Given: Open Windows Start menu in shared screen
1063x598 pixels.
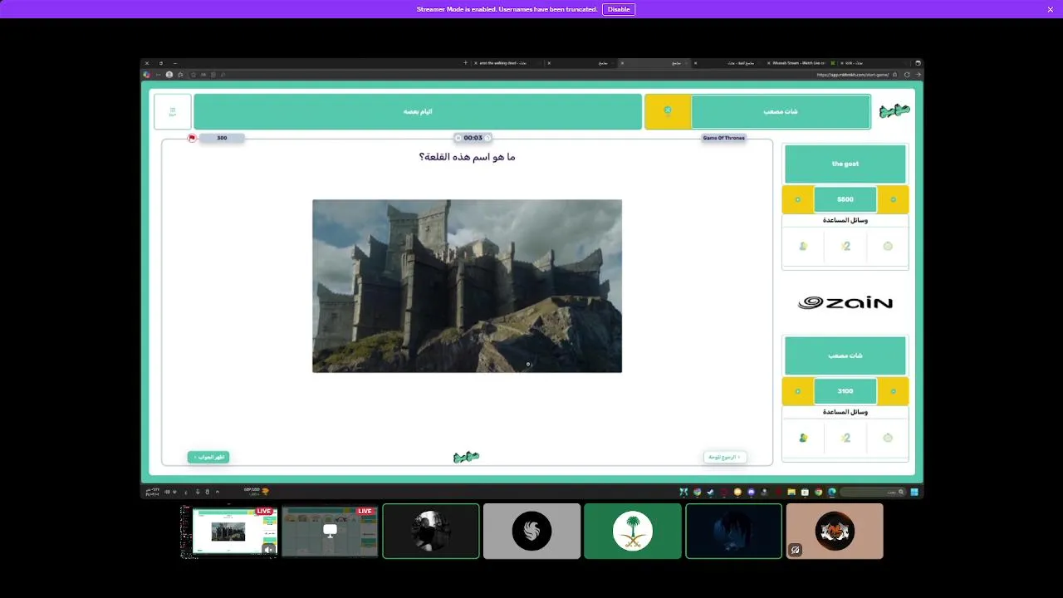Looking at the screenshot, I should [x=914, y=492].
